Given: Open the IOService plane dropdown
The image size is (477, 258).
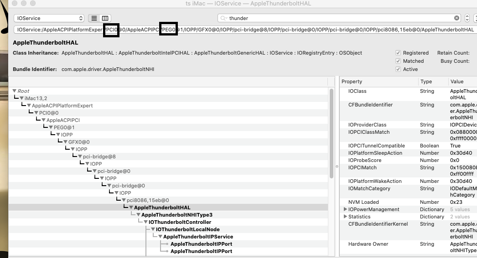Looking at the screenshot, I should tap(49, 18).
